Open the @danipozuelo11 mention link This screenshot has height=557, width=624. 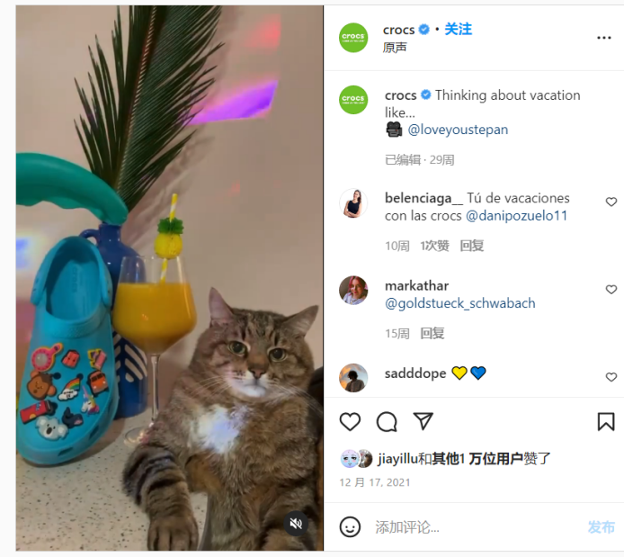516,216
